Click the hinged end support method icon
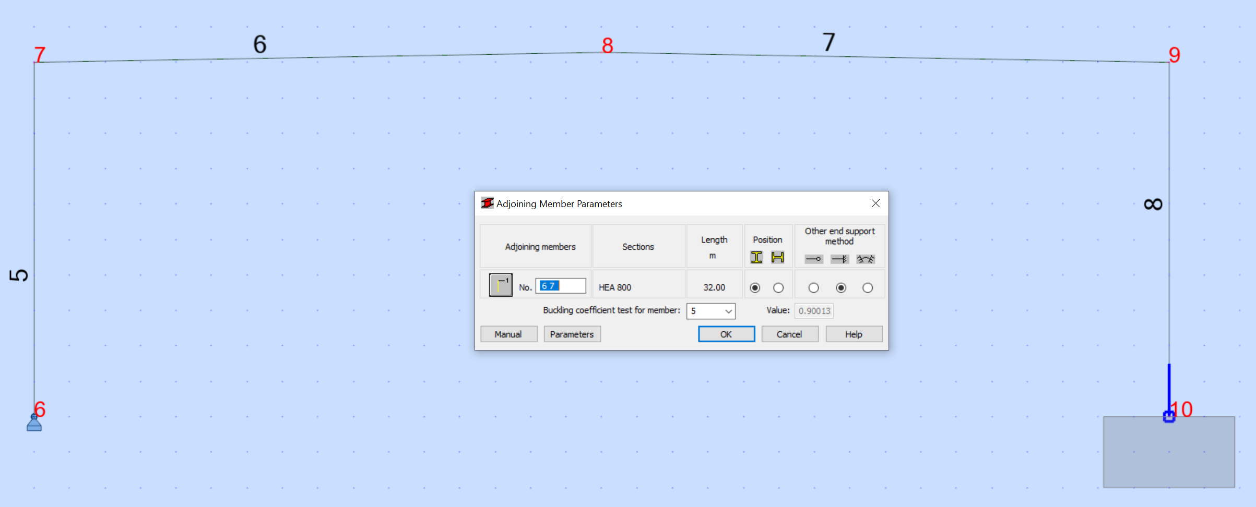The image size is (1256, 507). 813,259
